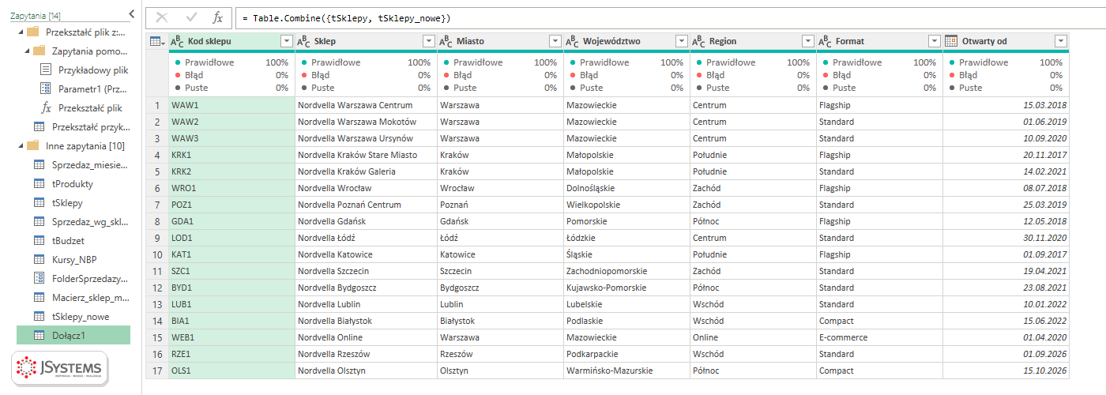Viewport: 1106px width, 395px height.
Task: Click cell WEB1 in Kod sklepu
Action: [x=231, y=337]
